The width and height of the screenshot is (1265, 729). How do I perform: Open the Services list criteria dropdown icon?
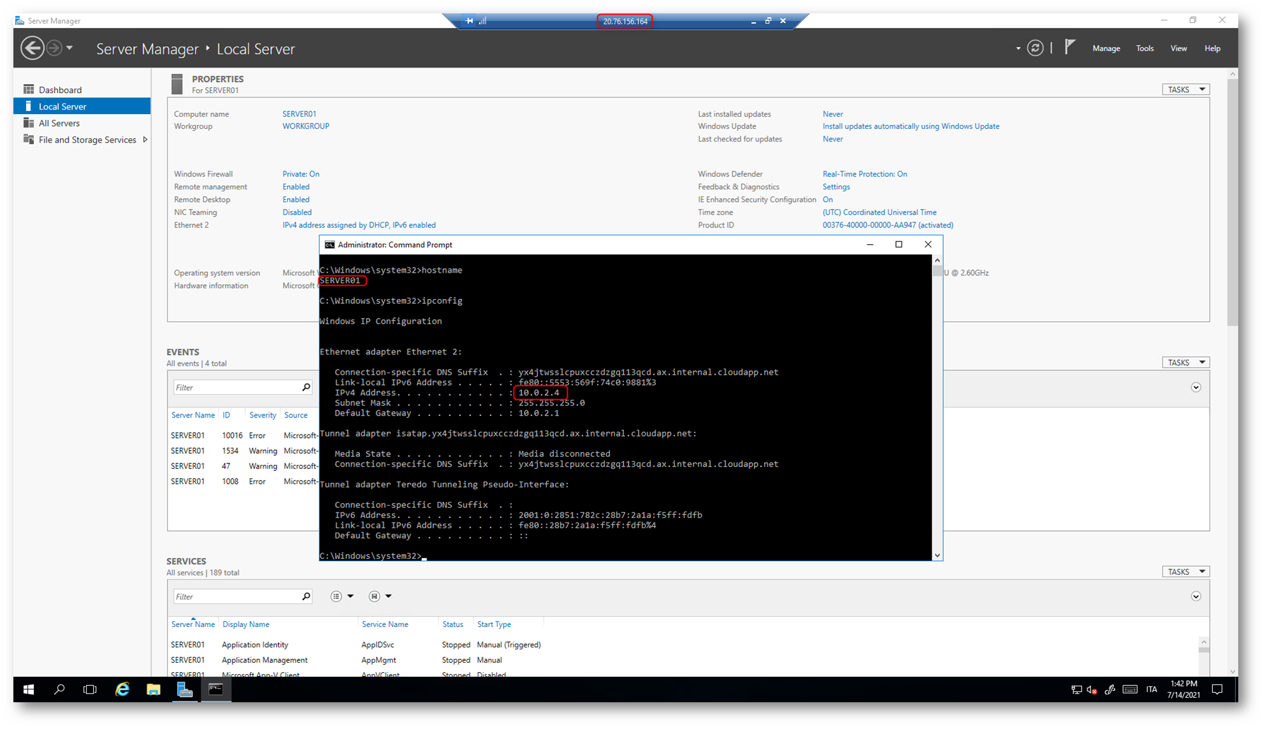(x=342, y=596)
